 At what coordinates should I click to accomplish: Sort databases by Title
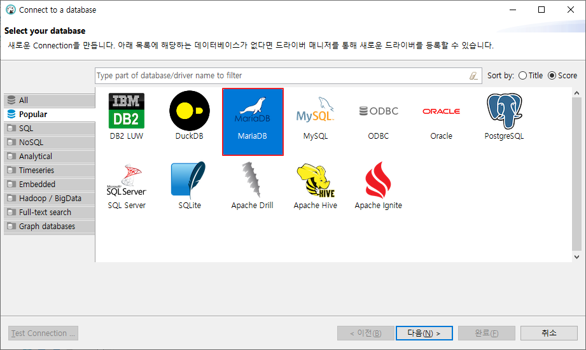(x=531, y=76)
